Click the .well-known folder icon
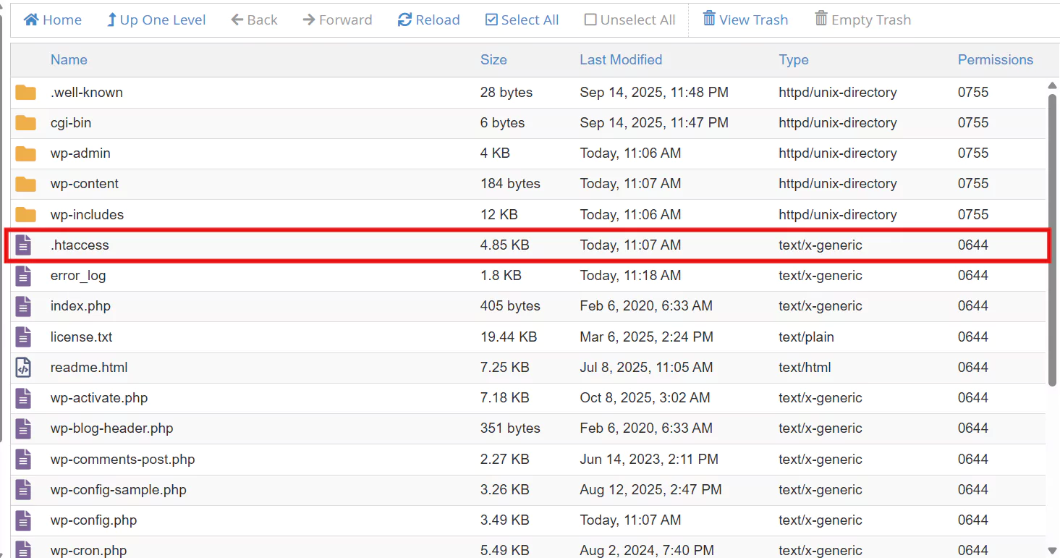Screen dimensions: 1060x558 (25, 93)
